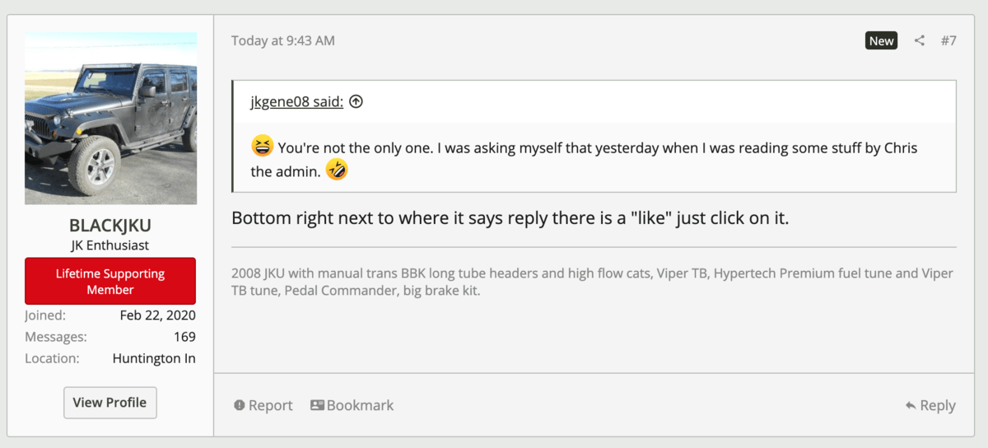Click the 169 messages count
The image size is (988, 448).
pos(184,336)
